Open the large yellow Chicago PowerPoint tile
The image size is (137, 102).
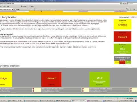pyautogui.click(x=6, y=79)
